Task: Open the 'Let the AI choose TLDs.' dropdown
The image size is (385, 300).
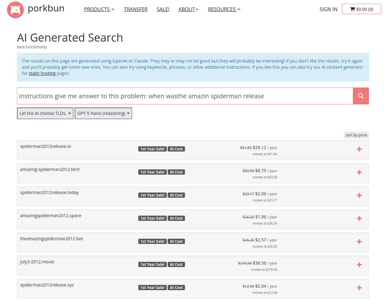Action: pyautogui.click(x=45, y=113)
